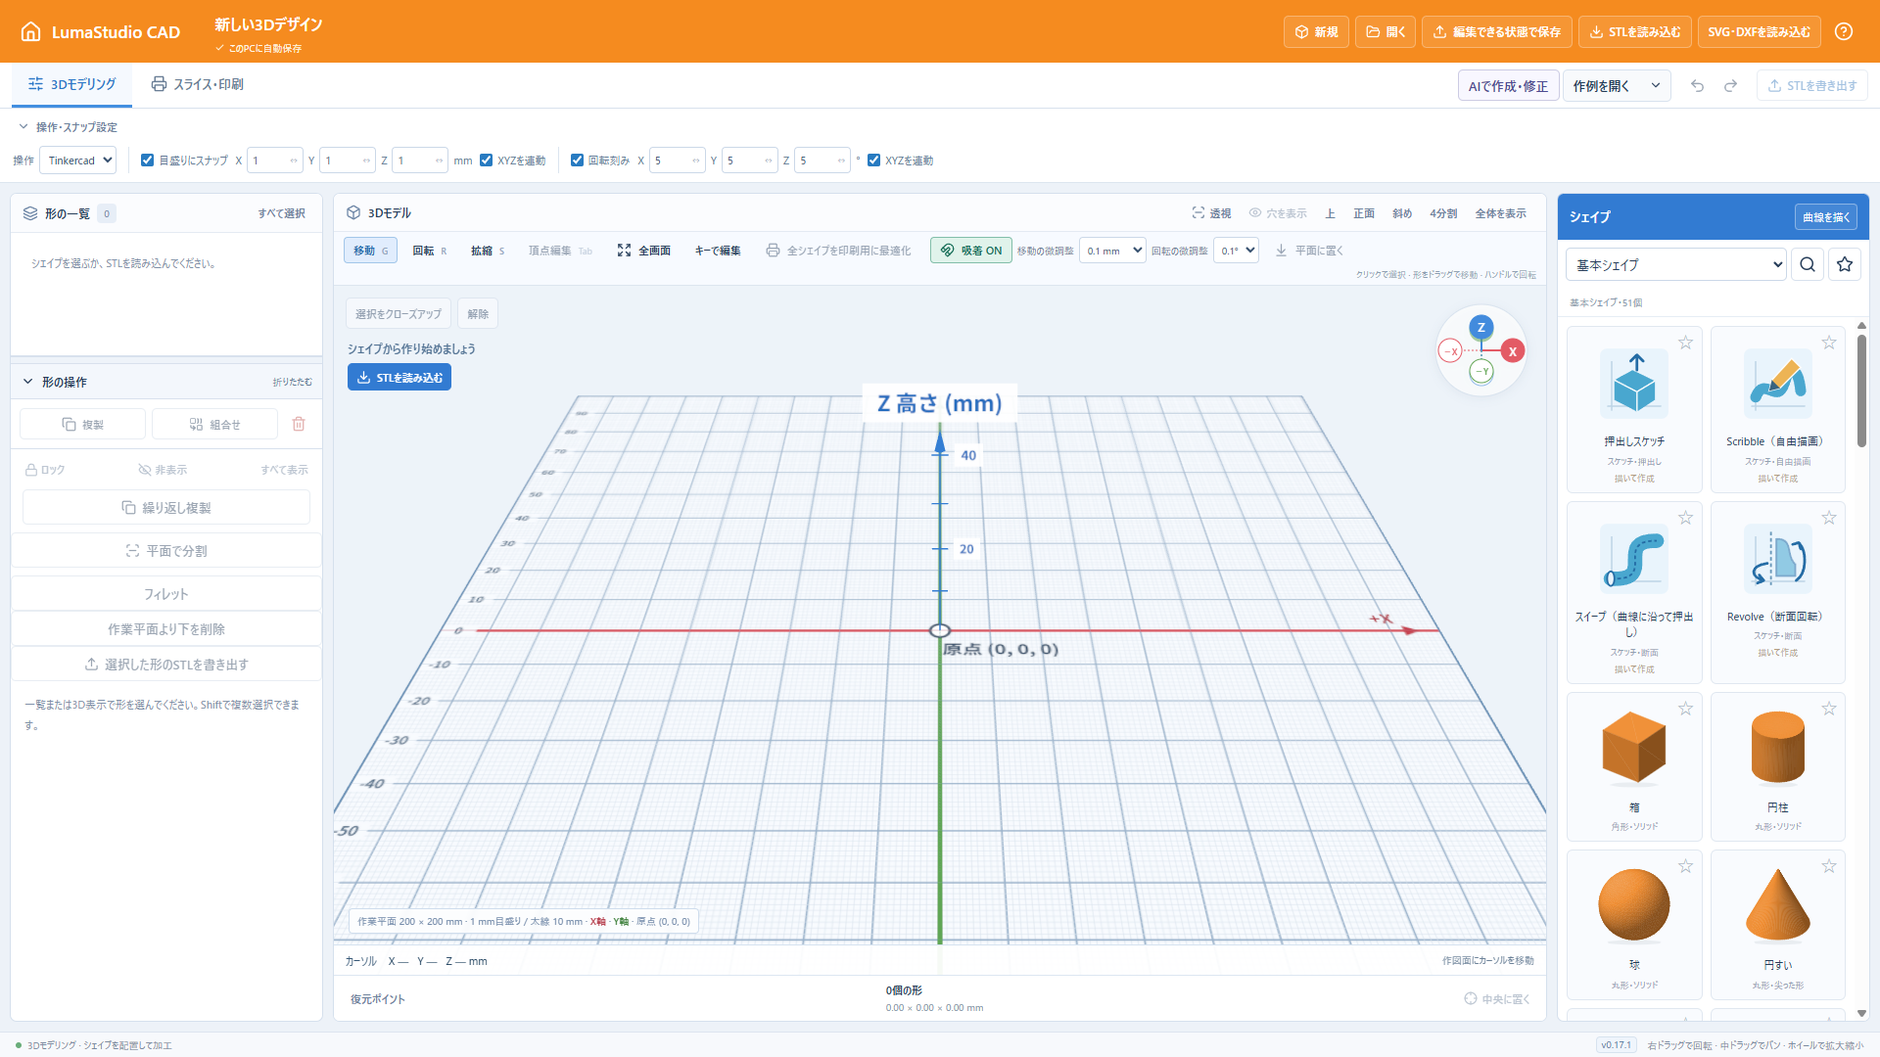Screen dimensions: 1880x1057
Task: Click AIで作成・修正 button
Action: point(1508,86)
